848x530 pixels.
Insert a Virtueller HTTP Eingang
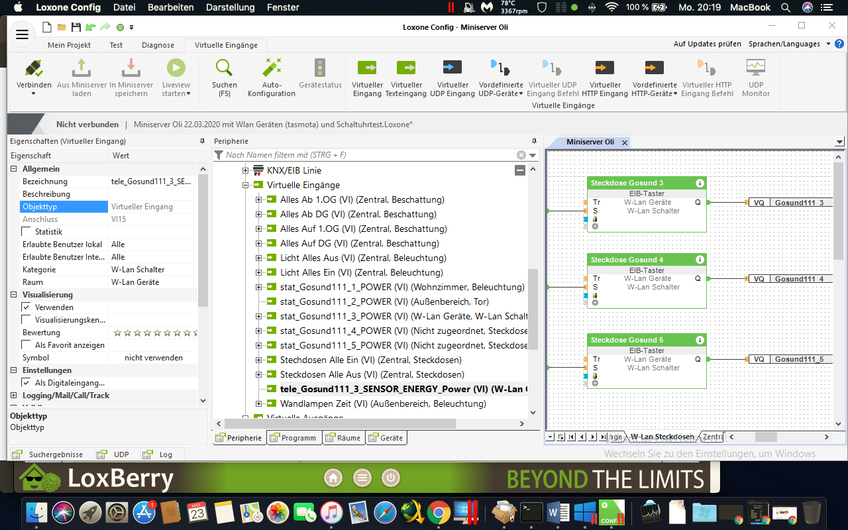tap(604, 68)
